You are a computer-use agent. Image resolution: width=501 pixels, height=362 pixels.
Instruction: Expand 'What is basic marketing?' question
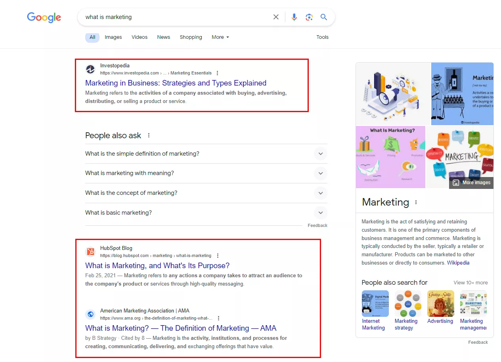[206, 213]
